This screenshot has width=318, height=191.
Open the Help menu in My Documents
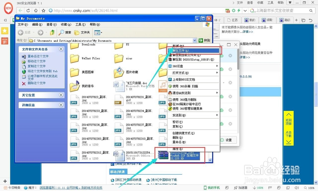[95, 24]
